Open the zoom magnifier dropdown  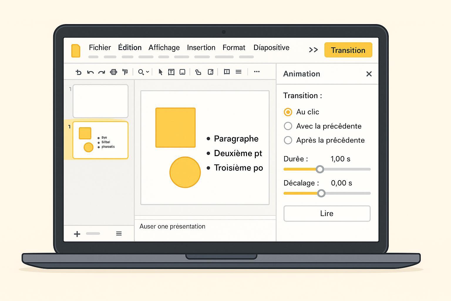pos(143,72)
